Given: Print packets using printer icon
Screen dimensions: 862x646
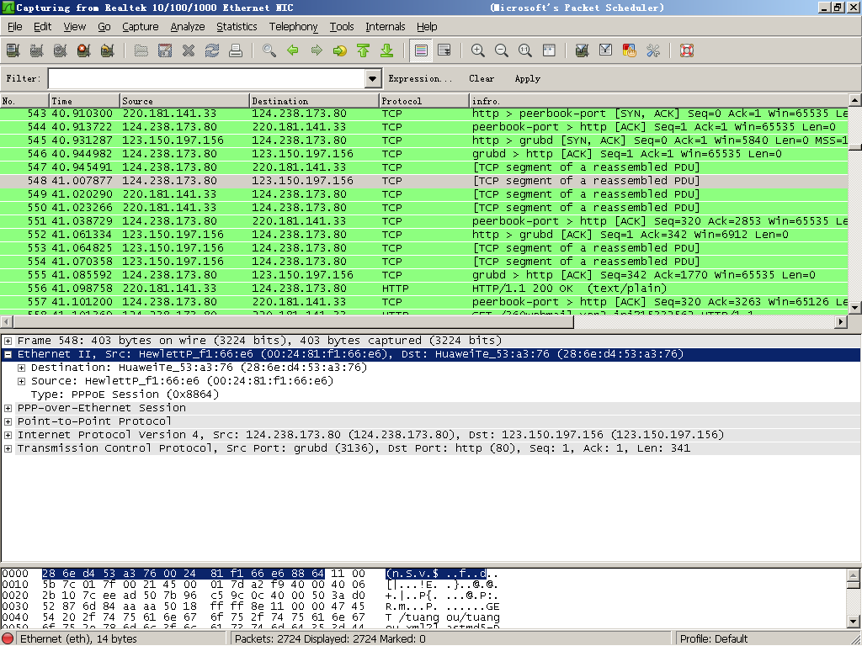Looking at the screenshot, I should tap(236, 51).
